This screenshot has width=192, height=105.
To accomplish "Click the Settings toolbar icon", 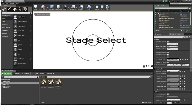I will point(65,7).
